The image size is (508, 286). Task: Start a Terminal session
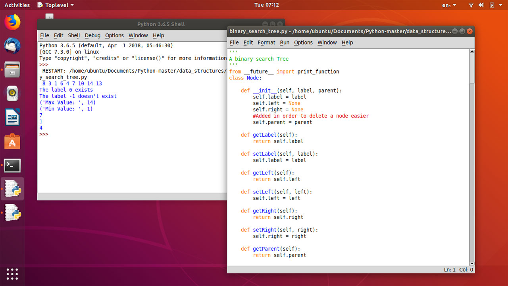pos(12,166)
